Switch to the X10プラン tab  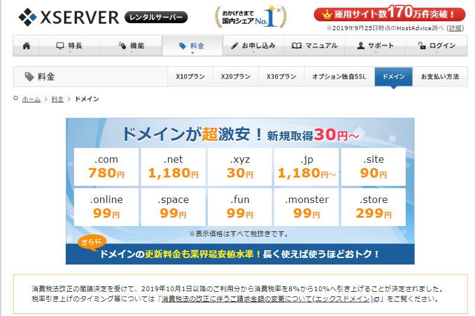click(191, 76)
